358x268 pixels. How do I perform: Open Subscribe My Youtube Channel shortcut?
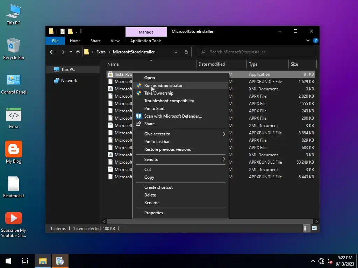[x=14, y=225]
